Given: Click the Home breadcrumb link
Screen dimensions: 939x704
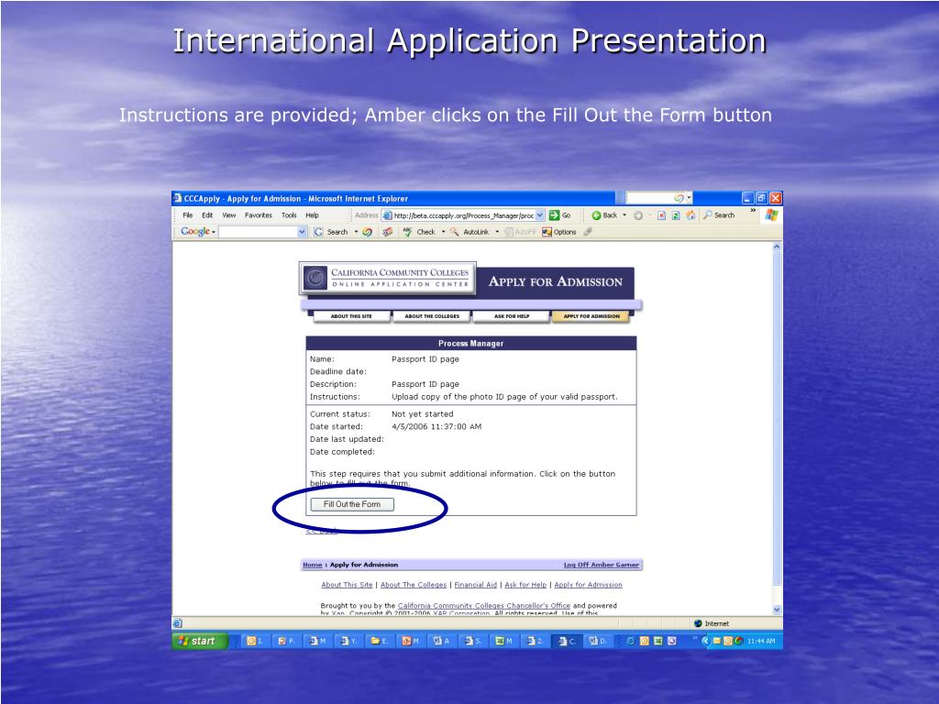Looking at the screenshot, I should pos(312,565).
